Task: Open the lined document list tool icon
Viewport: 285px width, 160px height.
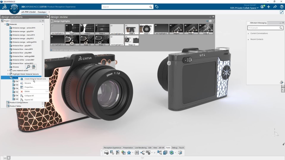Action: [137, 153]
